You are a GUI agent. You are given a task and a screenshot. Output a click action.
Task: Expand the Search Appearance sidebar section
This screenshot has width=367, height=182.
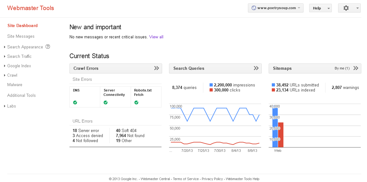(x=5, y=47)
